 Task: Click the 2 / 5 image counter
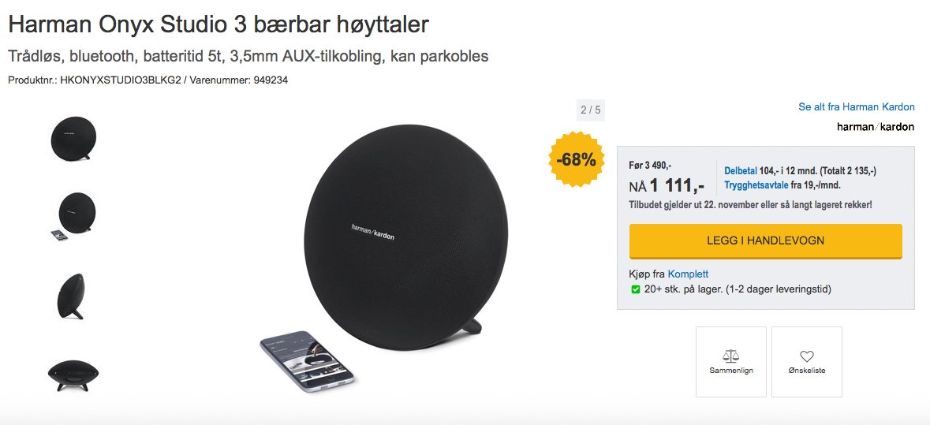[590, 110]
